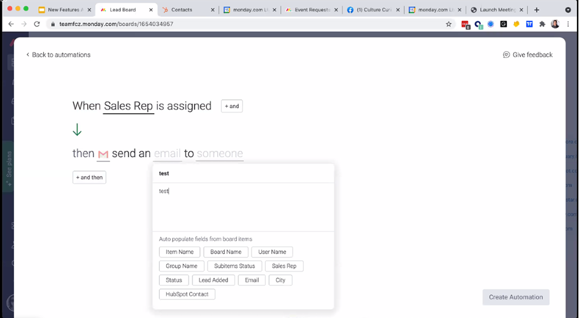
Task: Click the browser reload icon
Action: click(36, 24)
